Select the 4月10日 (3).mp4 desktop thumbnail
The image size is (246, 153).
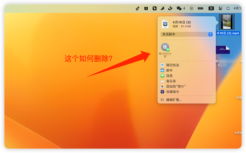point(227,22)
